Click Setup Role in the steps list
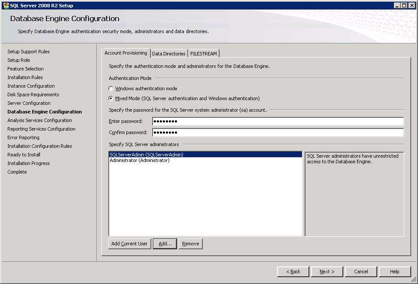The width and height of the screenshot is (418, 284). click(x=18, y=60)
